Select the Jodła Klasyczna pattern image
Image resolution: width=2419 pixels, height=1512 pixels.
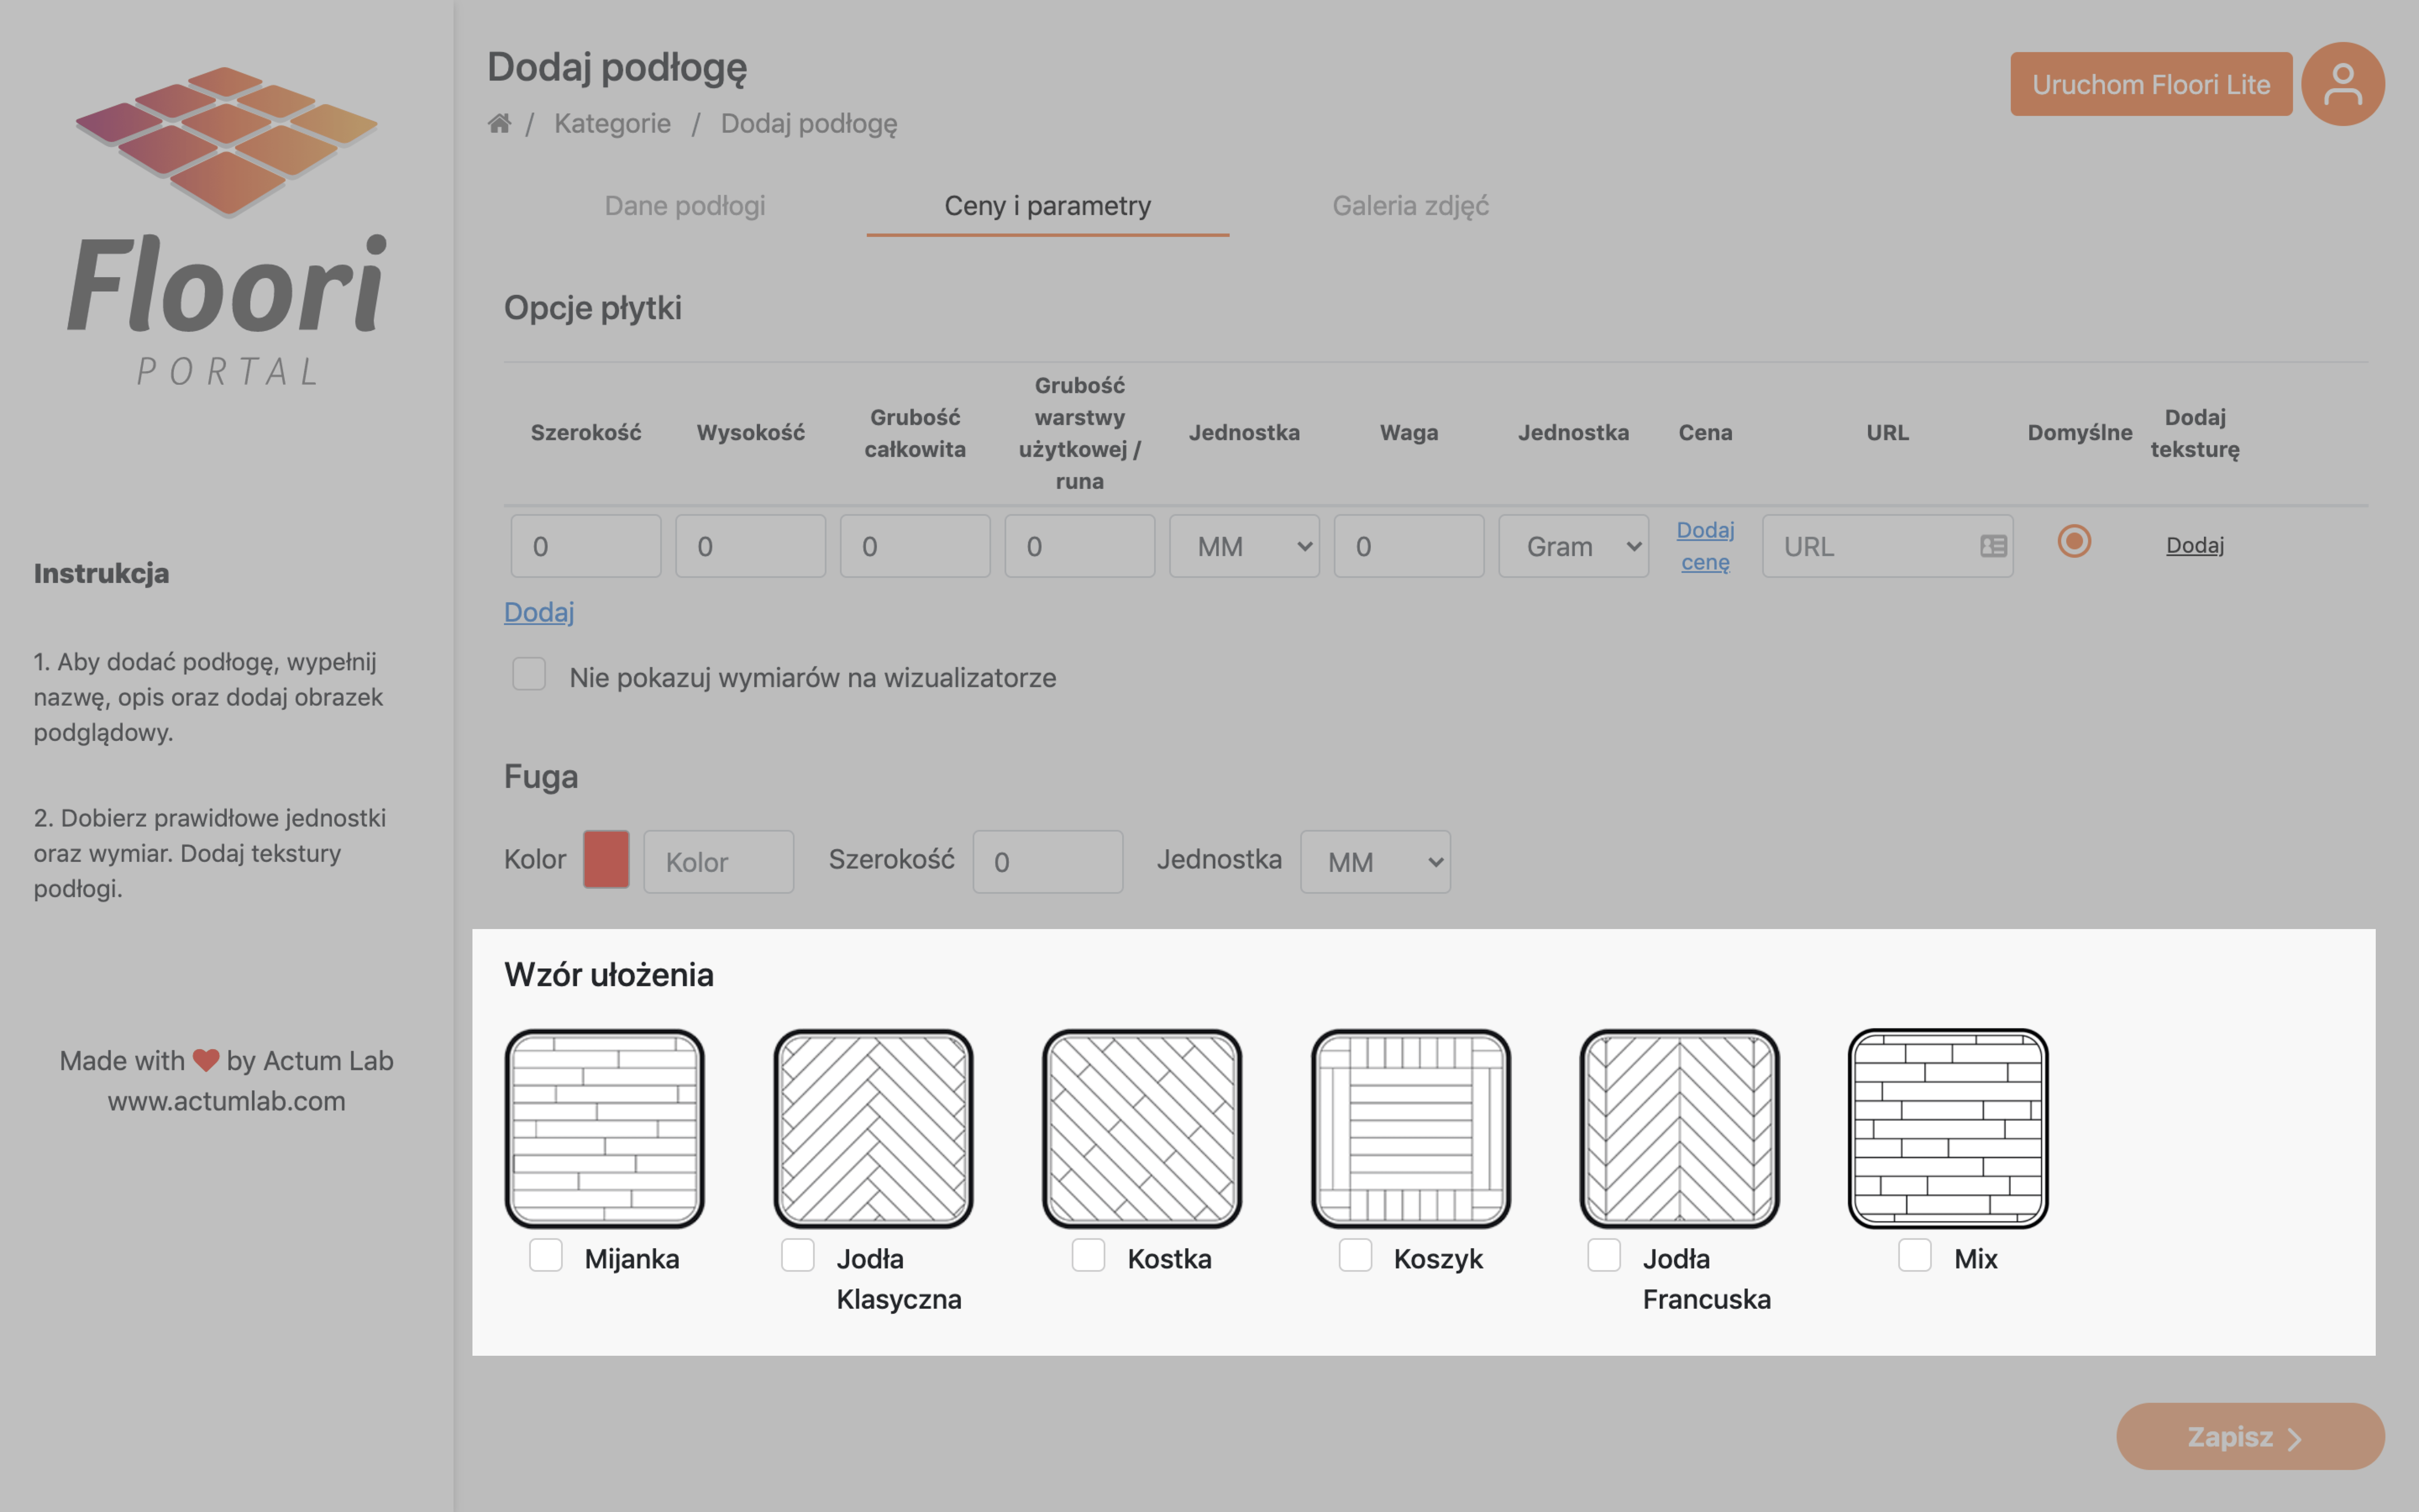[x=874, y=1128]
